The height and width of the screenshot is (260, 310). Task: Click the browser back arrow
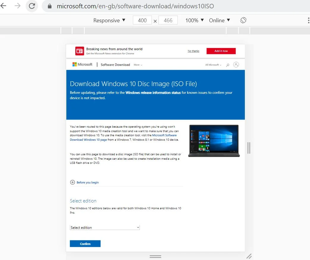[x=4, y=6]
